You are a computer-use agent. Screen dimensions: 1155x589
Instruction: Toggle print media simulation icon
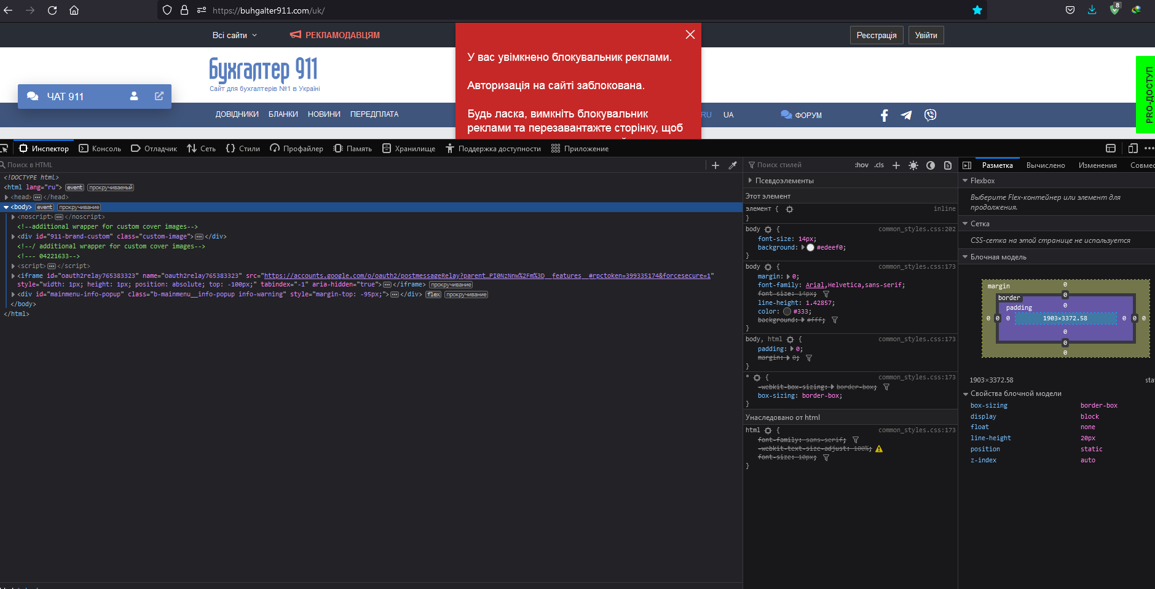948,165
